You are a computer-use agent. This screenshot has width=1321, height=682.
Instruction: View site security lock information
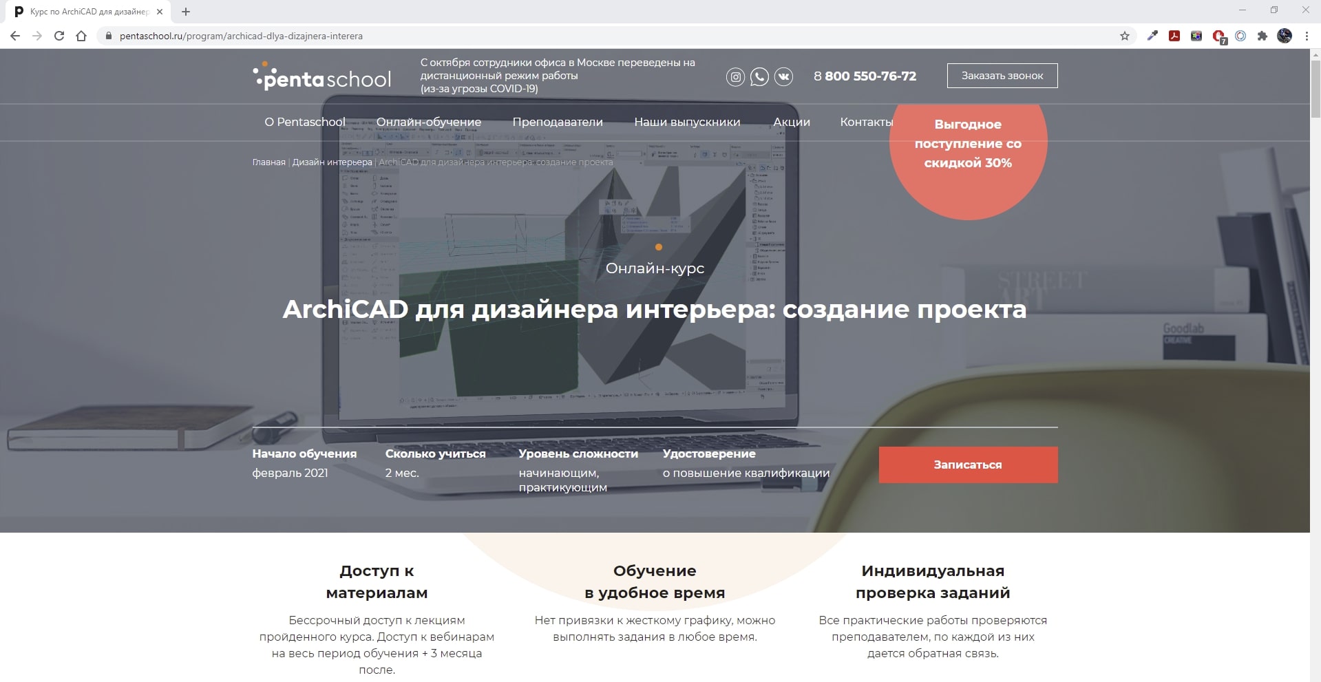tap(108, 36)
